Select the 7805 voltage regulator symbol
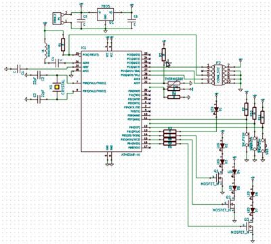The image size is (271, 244). (105, 14)
